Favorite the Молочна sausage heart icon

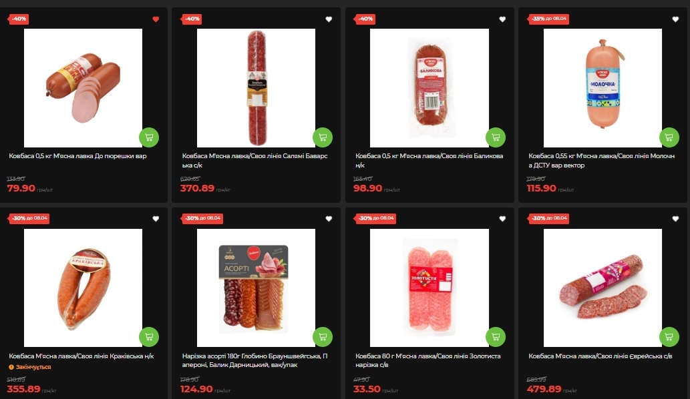(x=675, y=19)
